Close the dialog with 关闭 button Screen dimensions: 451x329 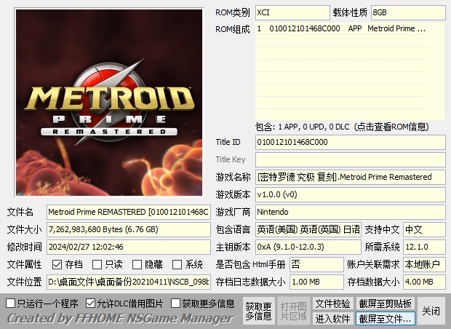click(431, 311)
